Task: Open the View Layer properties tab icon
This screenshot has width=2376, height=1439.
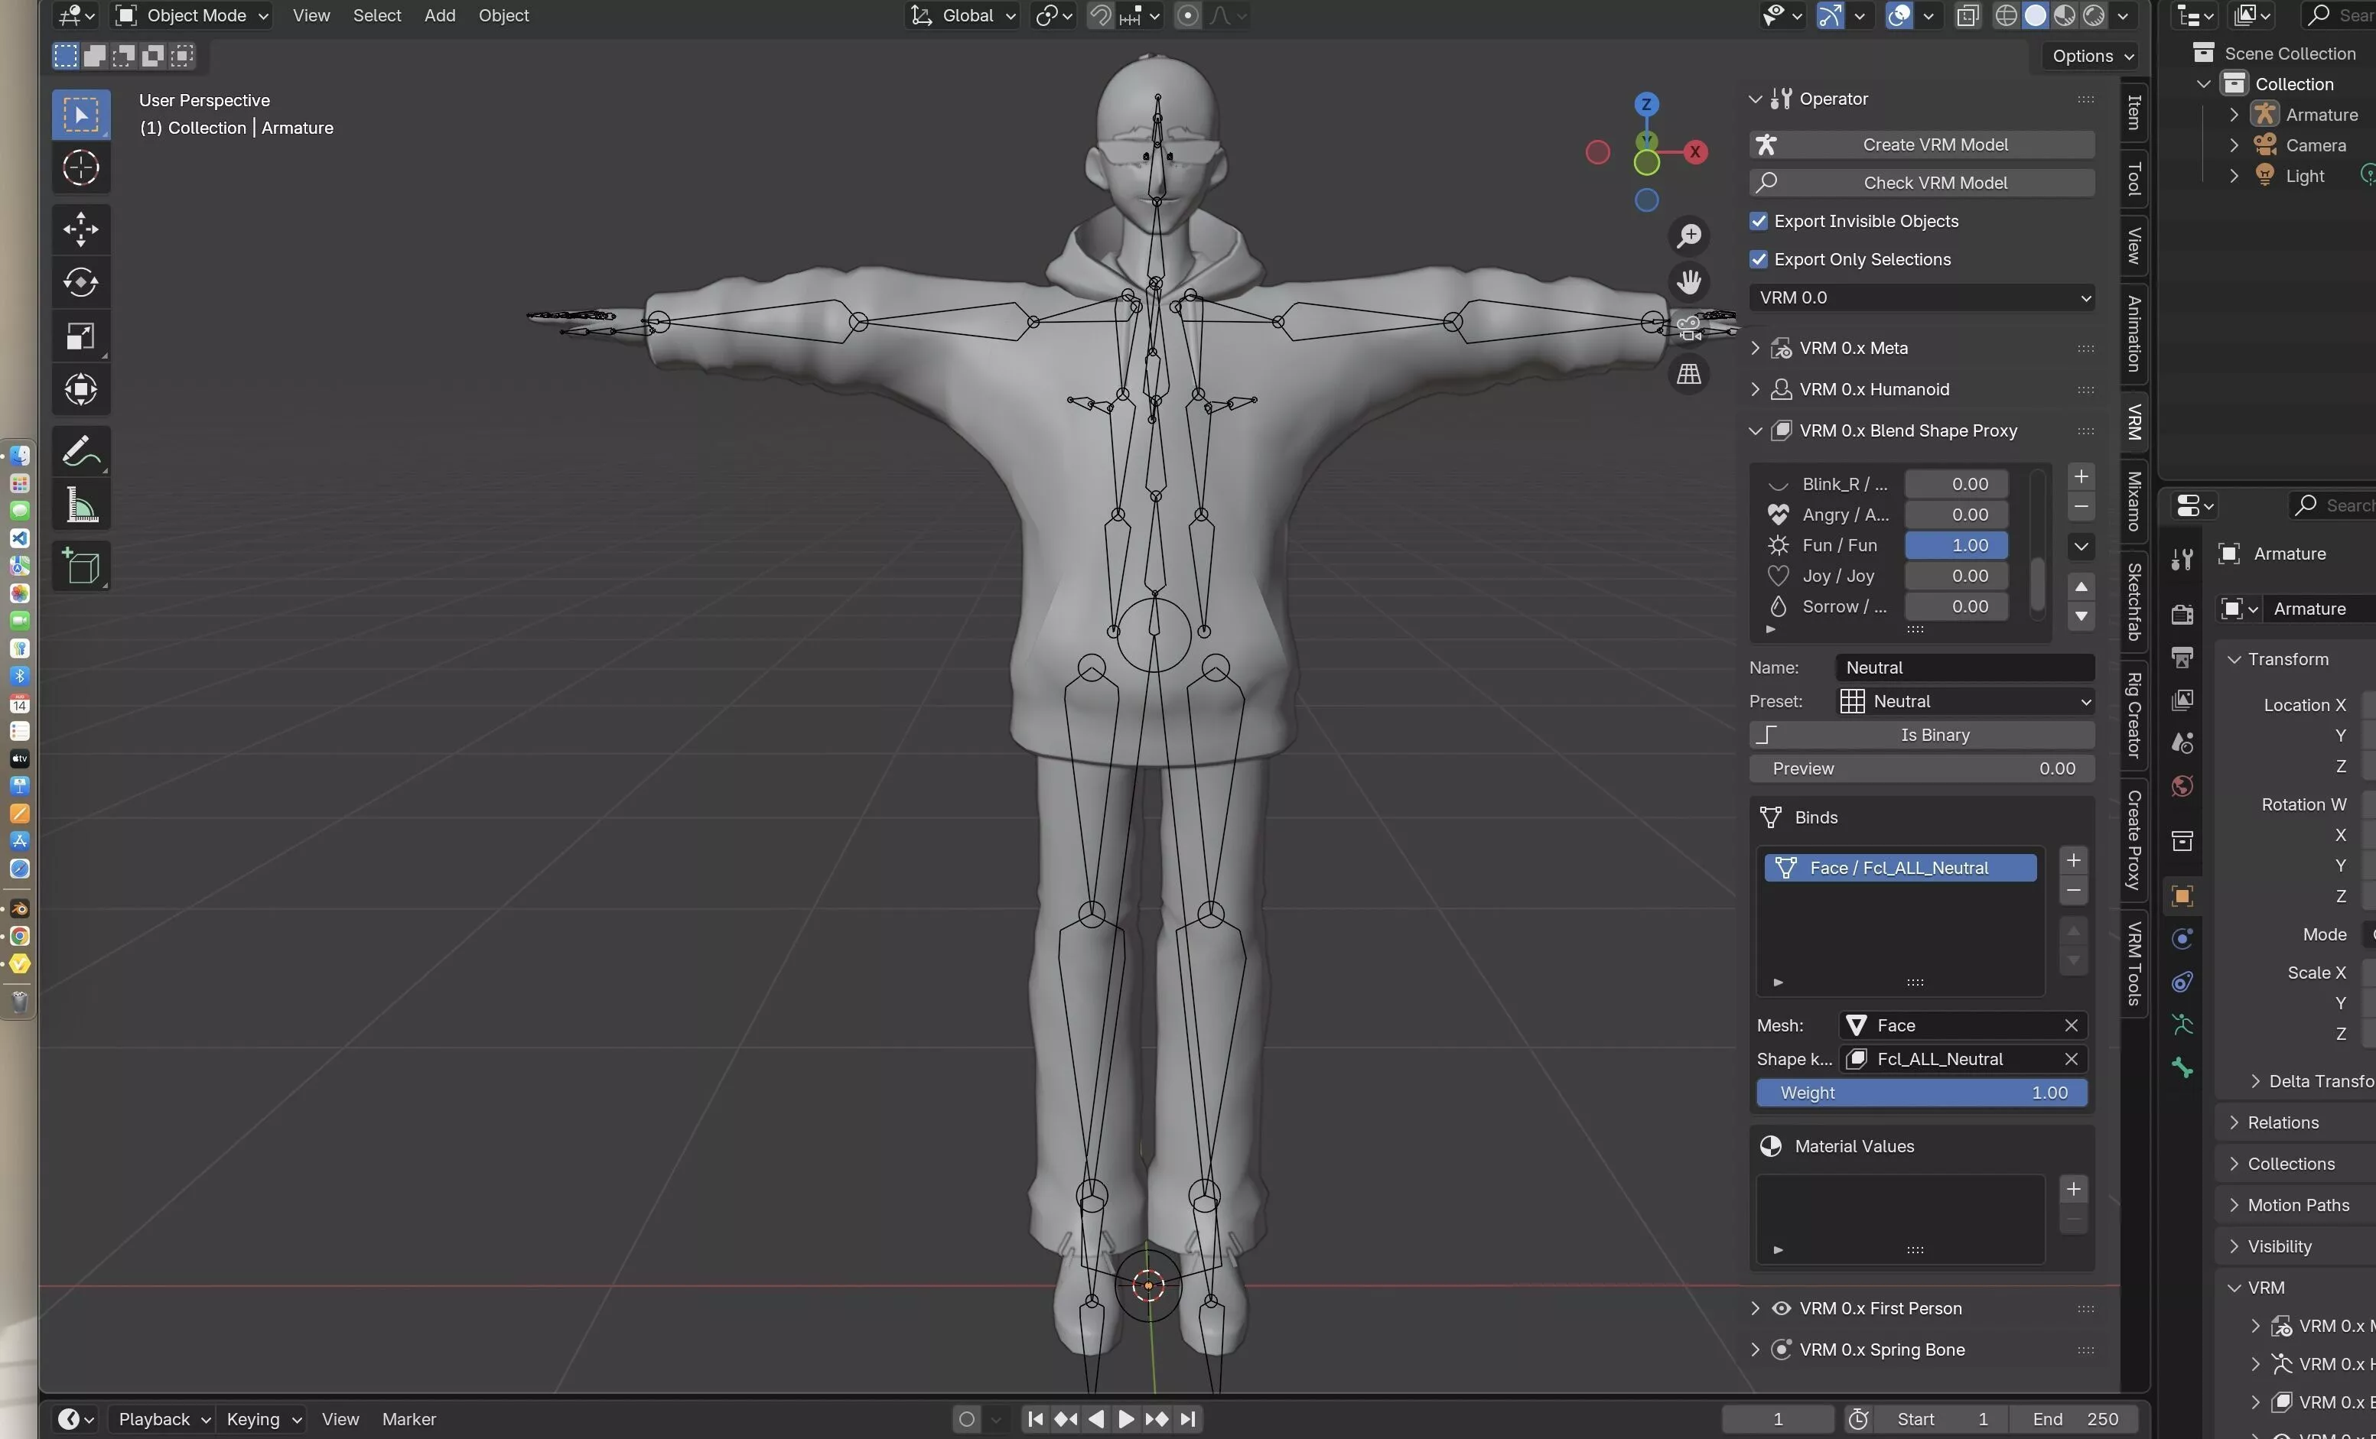Action: click(x=2182, y=700)
